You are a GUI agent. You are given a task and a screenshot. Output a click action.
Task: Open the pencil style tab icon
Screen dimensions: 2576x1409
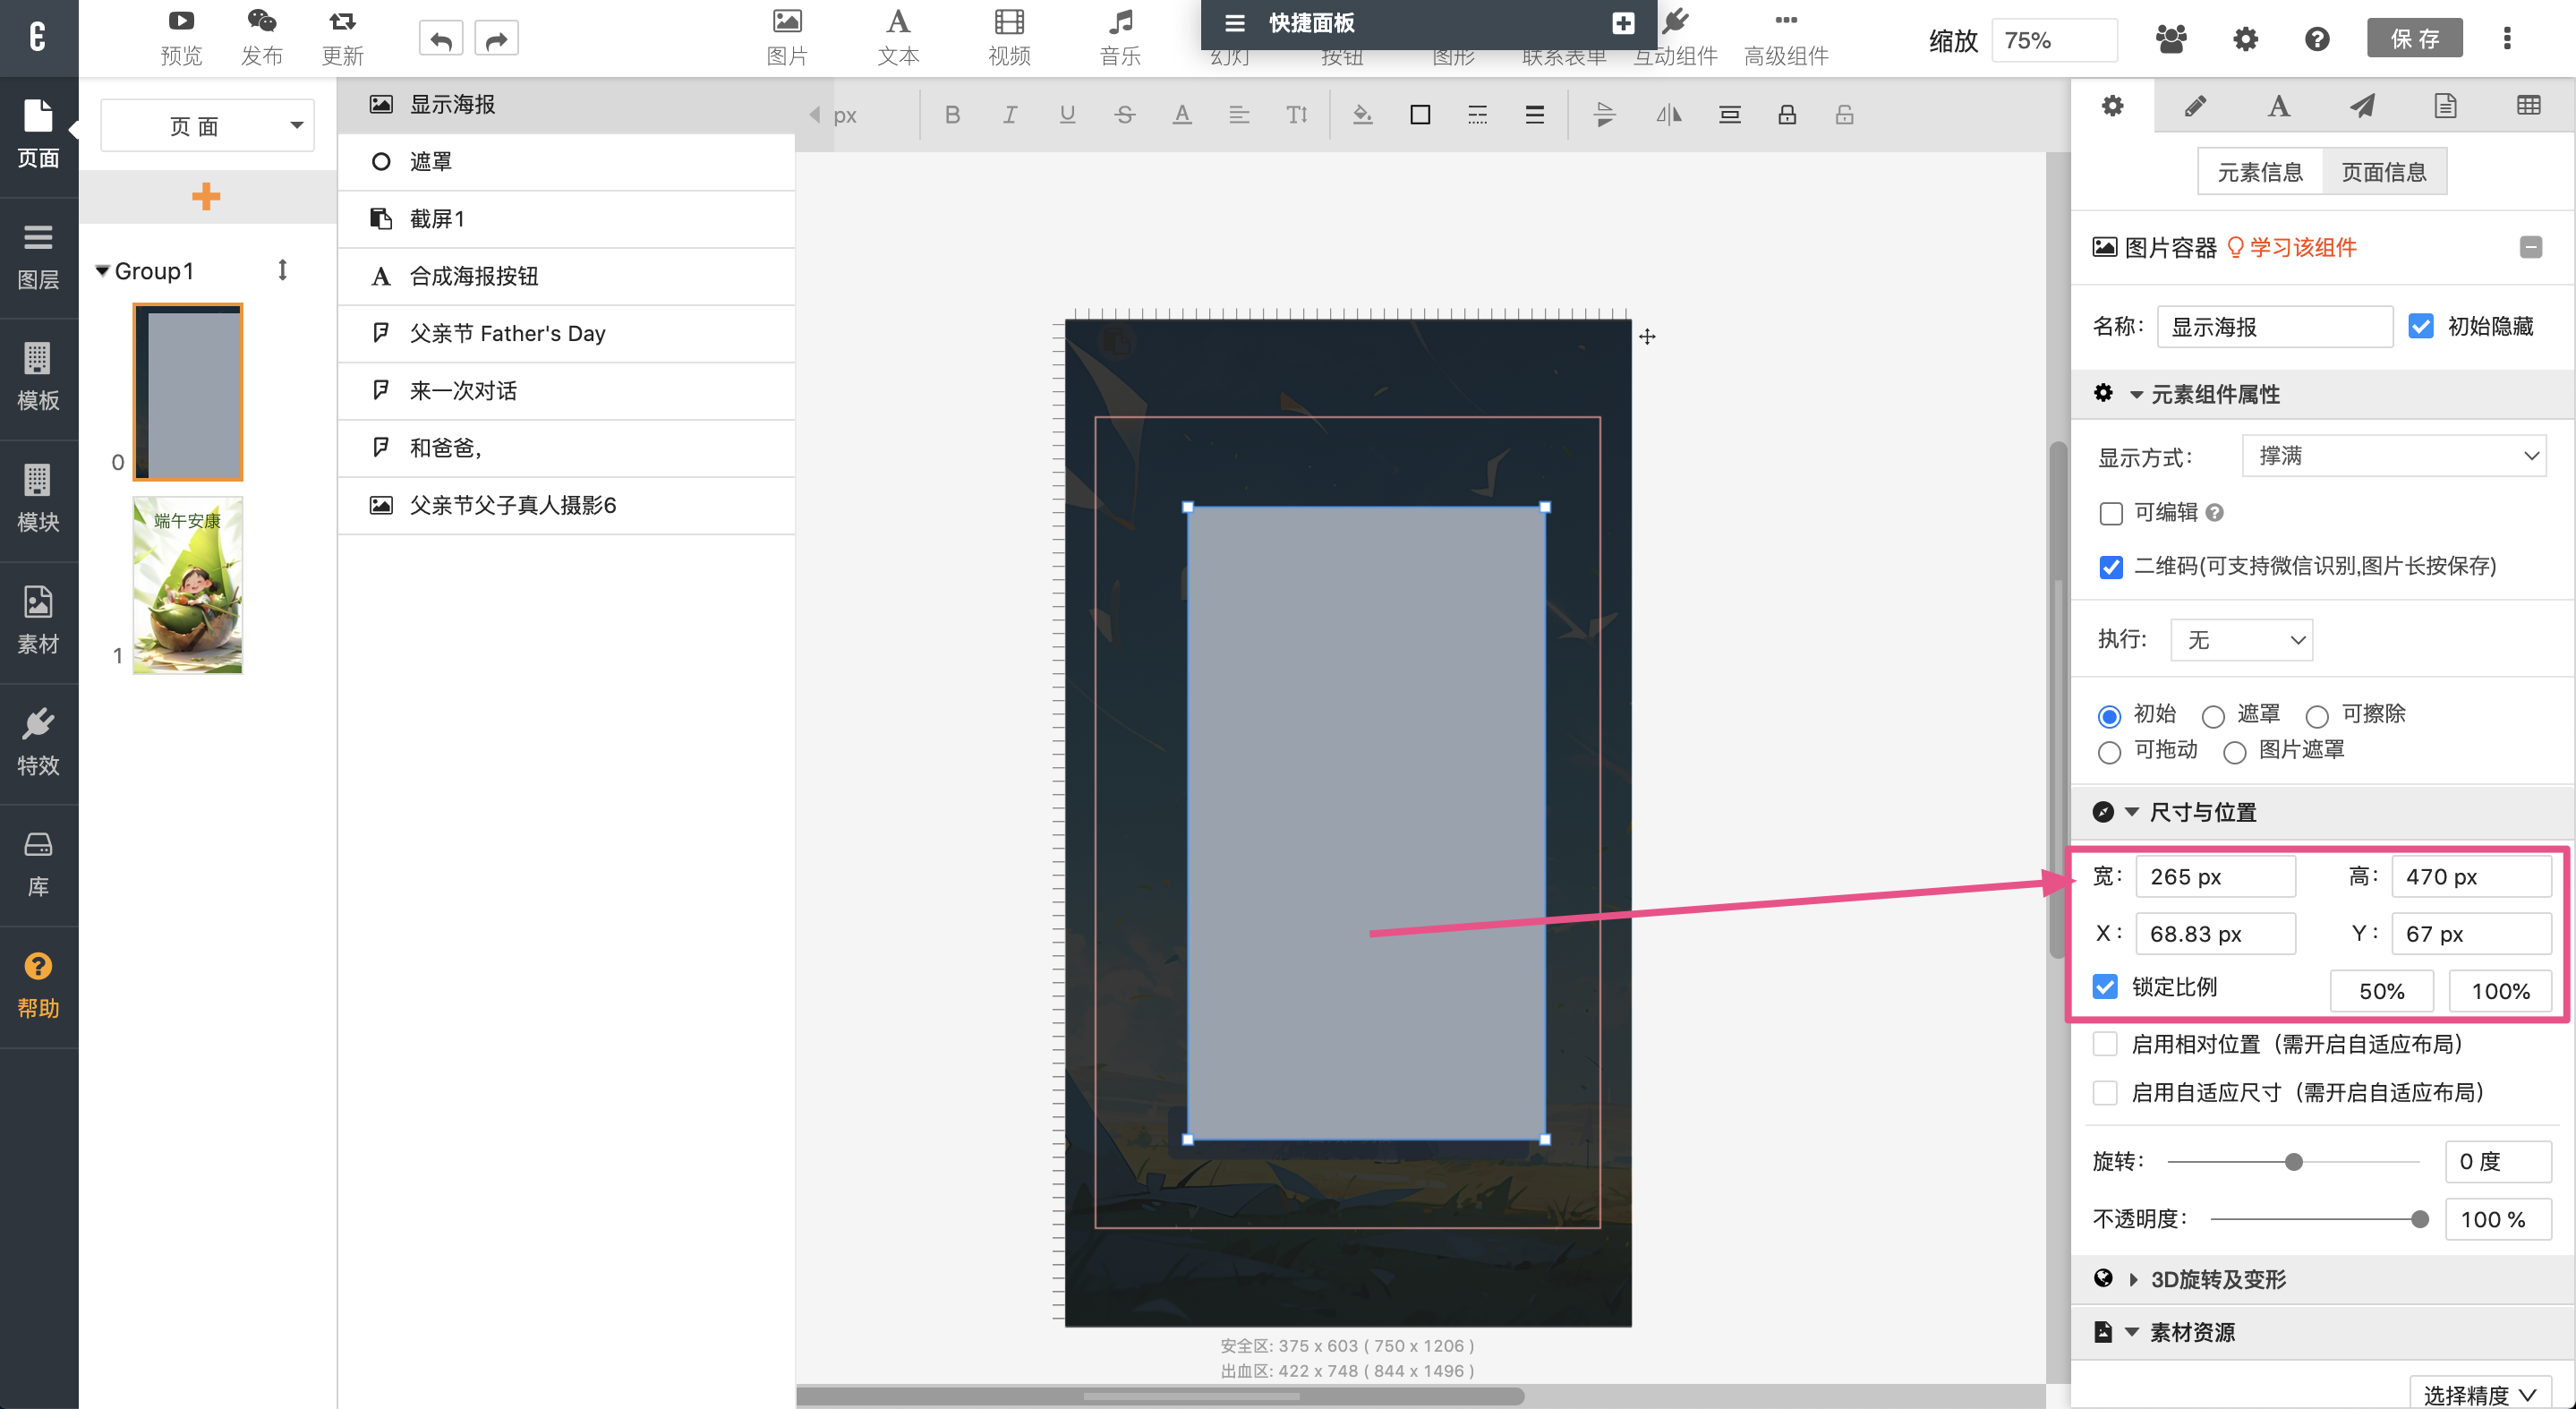(2195, 106)
